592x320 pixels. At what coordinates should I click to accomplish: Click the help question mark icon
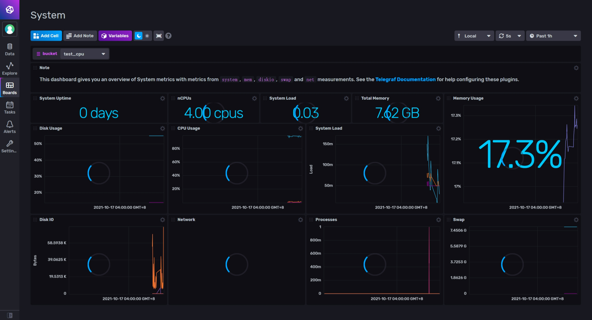click(169, 36)
